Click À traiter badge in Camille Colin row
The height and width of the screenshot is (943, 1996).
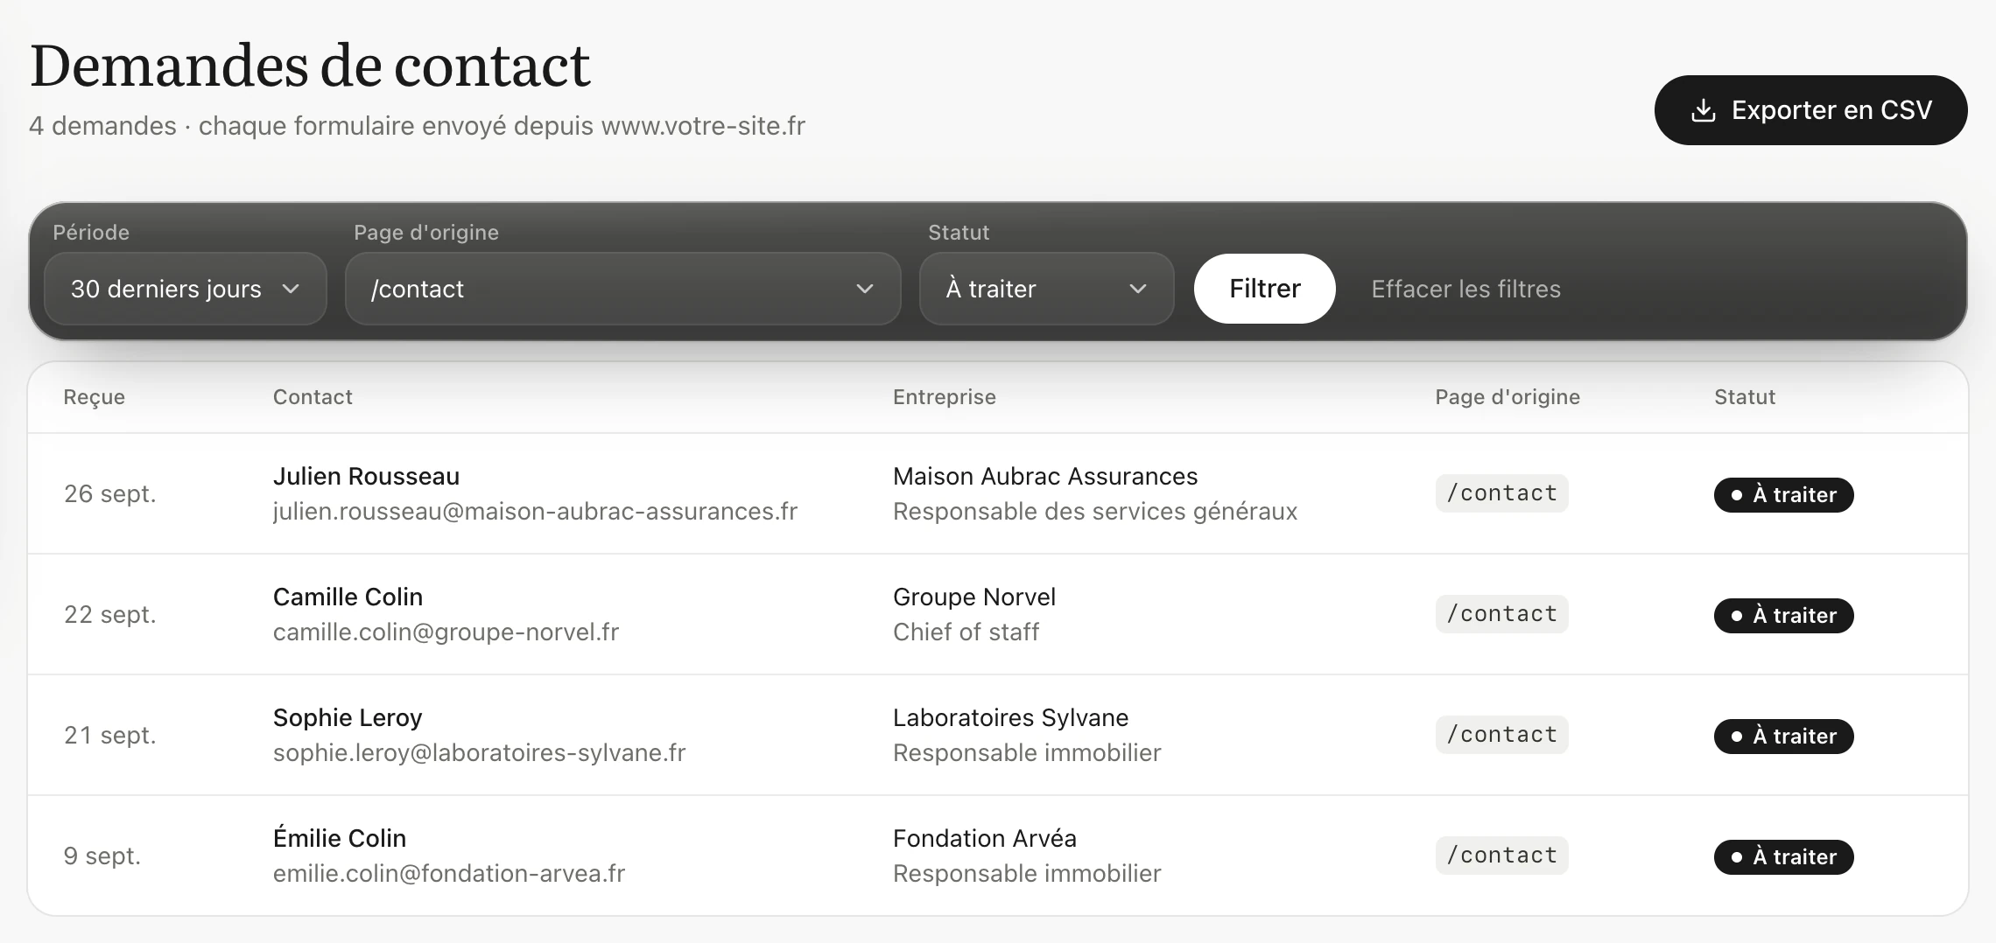point(1783,616)
